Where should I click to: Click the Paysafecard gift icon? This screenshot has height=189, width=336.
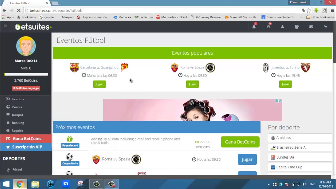pyautogui.click(x=70, y=139)
